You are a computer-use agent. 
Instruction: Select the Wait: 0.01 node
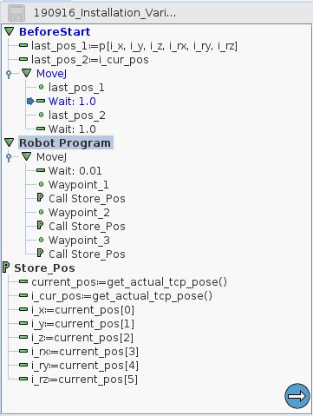75,170
